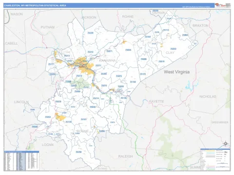This screenshot has height=175, width=234.
Task: Click the map legend box
Action: (215, 159)
